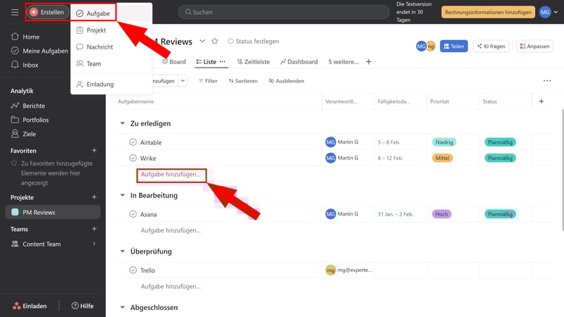Screen dimensions: 564x317
Task: Toggle completion circle for Asana task
Action: pos(133,214)
